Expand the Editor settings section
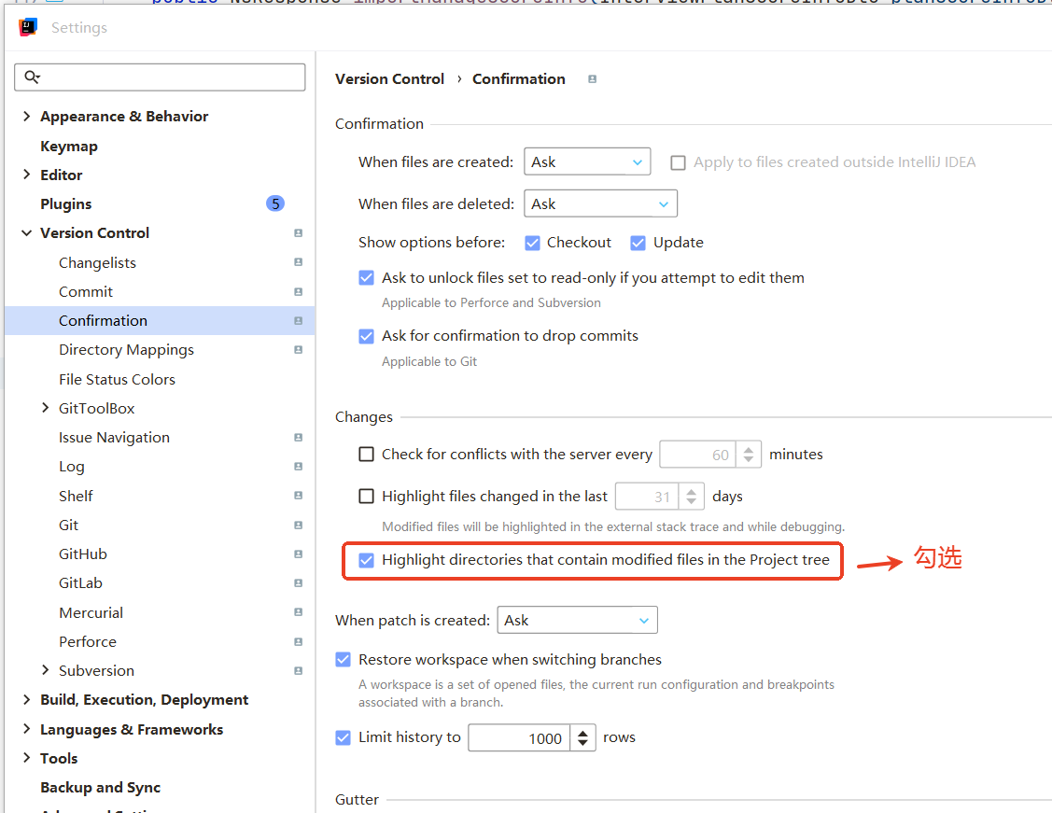This screenshot has height=813, width=1052. coord(27,175)
